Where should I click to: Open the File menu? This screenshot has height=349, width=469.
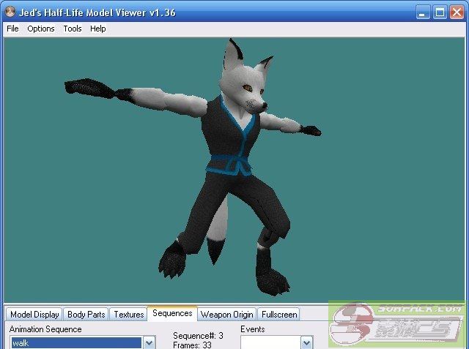[12, 29]
